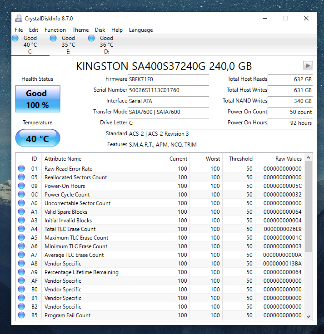Click the ID column header

coord(35,159)
